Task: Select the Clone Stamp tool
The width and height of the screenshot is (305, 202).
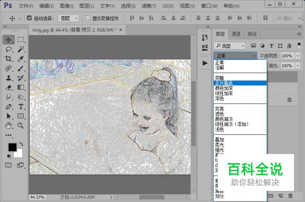Action: point(8,78)
